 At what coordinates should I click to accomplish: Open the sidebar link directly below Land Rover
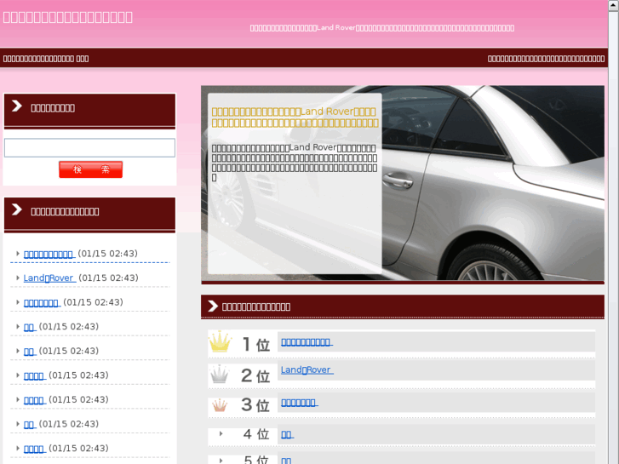click(42, 302)
